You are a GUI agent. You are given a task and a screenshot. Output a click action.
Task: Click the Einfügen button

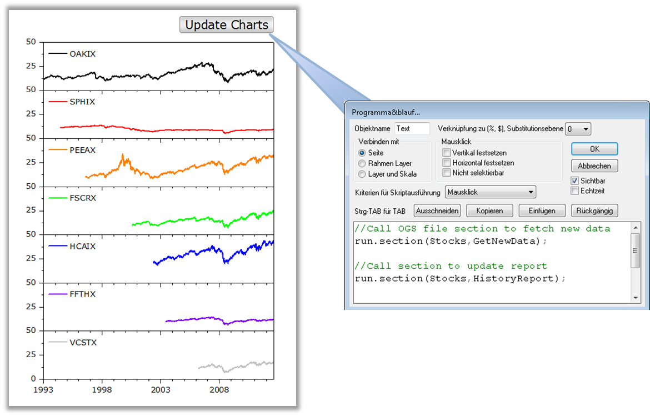tap(542, 211)
